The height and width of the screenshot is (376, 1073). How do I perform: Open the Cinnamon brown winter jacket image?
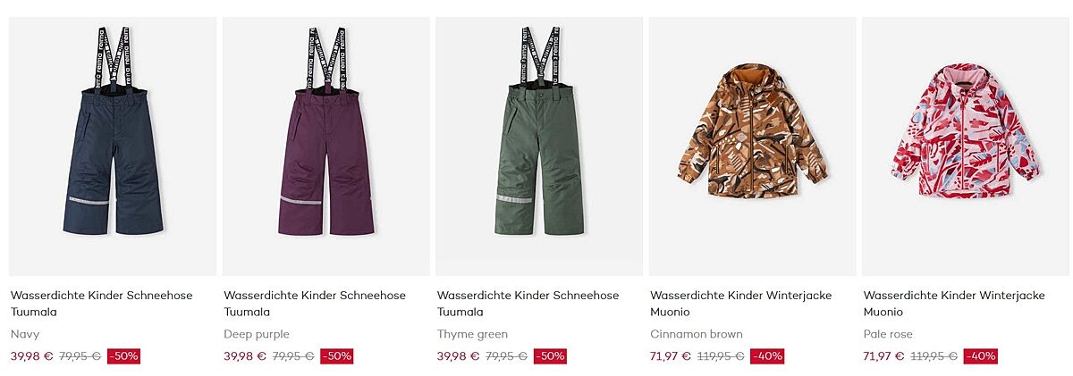[x=753, y=146]
